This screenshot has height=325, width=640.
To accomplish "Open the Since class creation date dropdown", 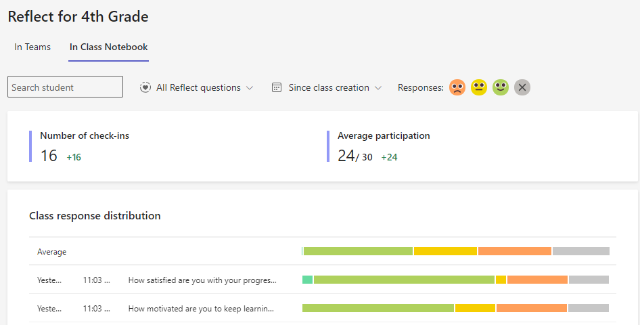I will 335,87.
